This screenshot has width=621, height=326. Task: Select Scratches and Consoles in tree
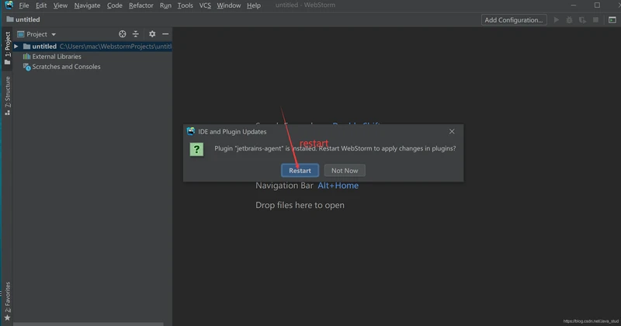click(66, 67)
